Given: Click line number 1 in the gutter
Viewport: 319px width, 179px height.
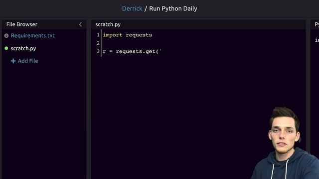Looking at the screenshot, I should [x=98, y=35].
